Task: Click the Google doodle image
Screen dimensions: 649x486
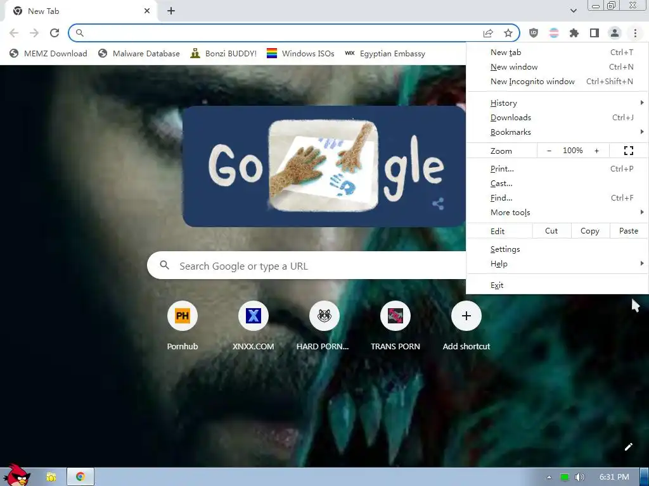Action: pyautogui.click(x=324, y=166)
